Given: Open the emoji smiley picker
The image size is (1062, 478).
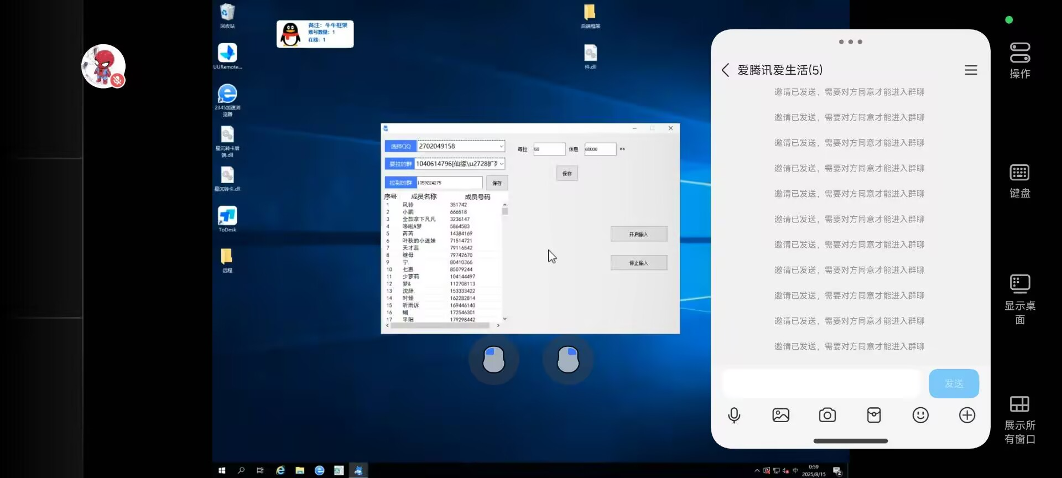Looking at the screenshot, I should pos(920,415).
